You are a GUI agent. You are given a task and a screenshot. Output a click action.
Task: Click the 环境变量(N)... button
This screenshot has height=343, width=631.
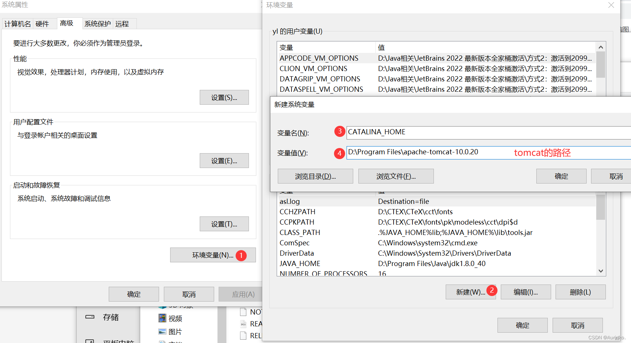213,255
